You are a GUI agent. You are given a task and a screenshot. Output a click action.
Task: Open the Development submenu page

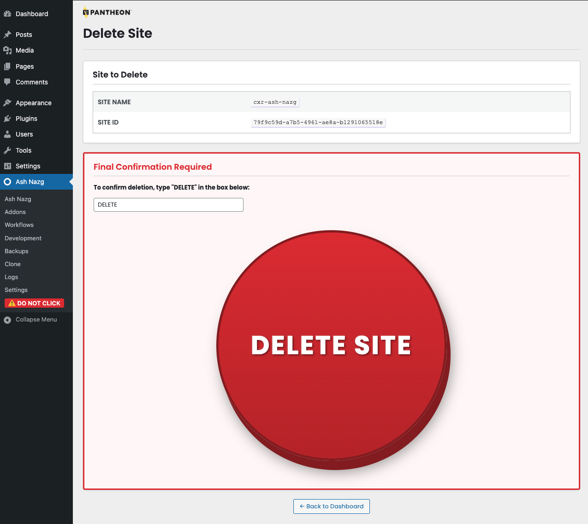tap(23, 238)
